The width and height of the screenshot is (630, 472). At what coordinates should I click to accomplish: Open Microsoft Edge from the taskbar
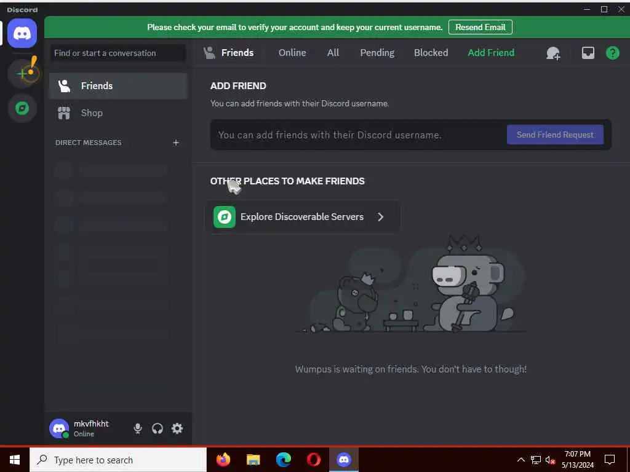click(283, 460)
